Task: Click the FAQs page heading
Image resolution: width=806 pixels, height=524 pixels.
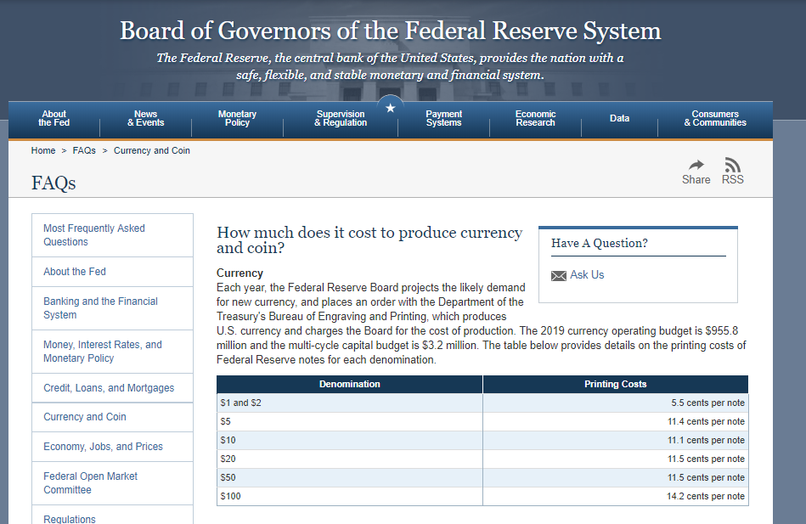Action: tap(54, 183)
